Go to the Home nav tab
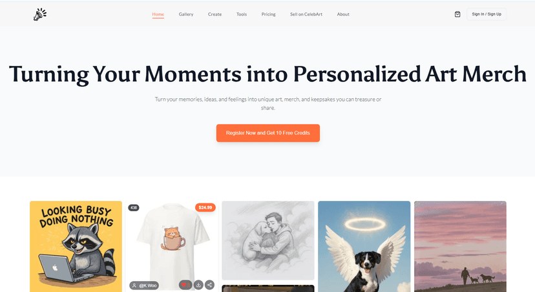The width and height of the screenshot is (535, 292). (158, 14)
